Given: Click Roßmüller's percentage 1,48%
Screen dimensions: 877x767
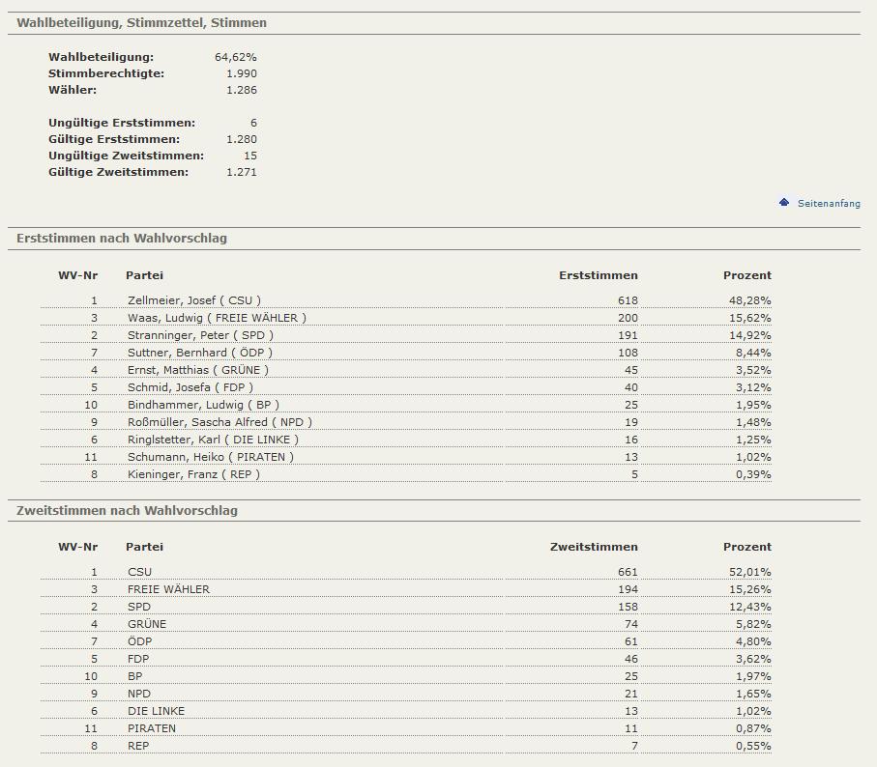Looking at the screenshot, I should [x=753, y=422].
